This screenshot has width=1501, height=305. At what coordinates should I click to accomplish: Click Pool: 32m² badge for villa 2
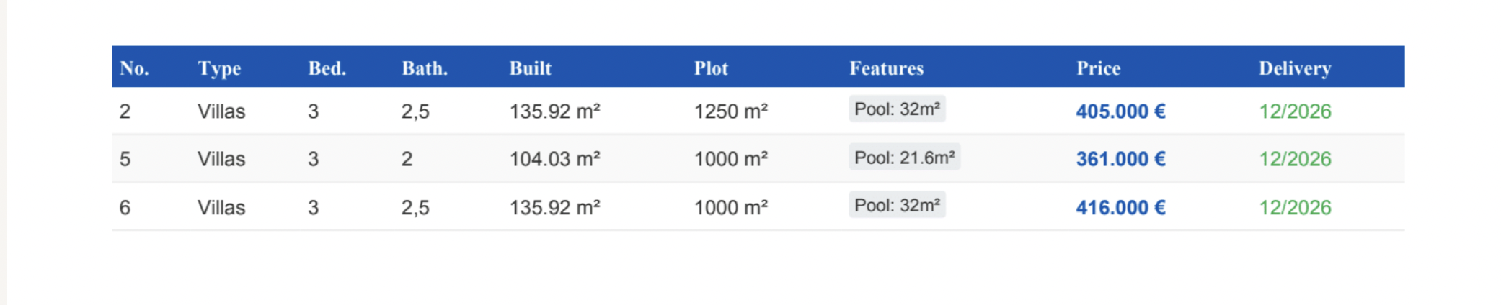point(897,109)
